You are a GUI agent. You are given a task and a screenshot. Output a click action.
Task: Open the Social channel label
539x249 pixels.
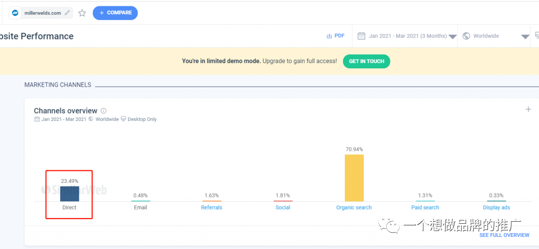(283, 207)
